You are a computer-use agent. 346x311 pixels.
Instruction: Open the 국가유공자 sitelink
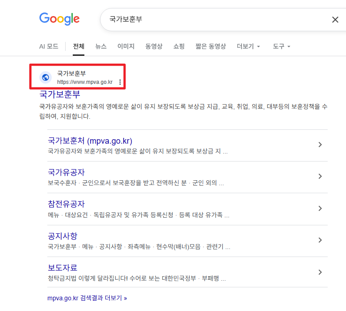click(66, 172)
